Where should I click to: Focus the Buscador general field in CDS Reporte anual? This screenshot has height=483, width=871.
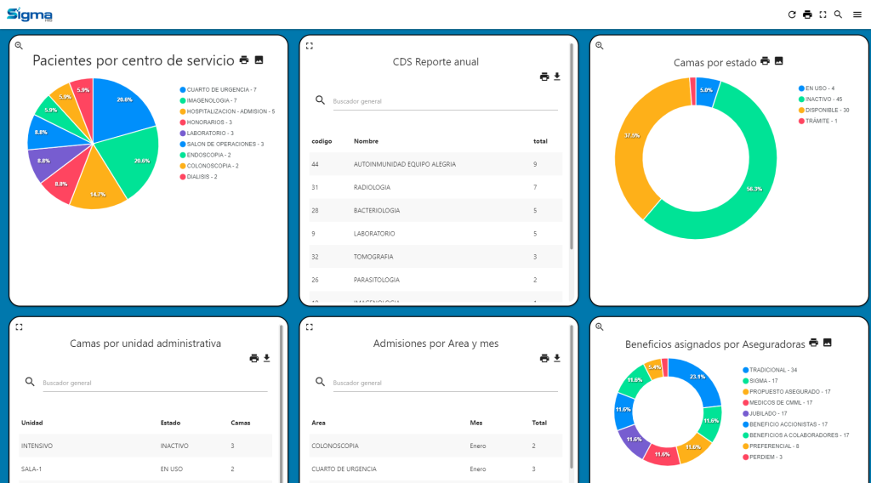pos(442,101)
